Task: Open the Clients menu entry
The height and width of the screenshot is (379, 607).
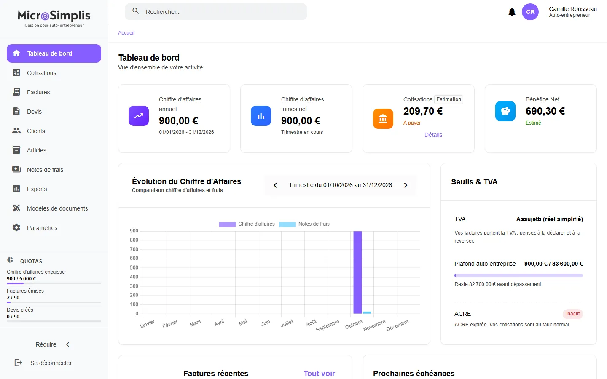Action: (54, 131)
